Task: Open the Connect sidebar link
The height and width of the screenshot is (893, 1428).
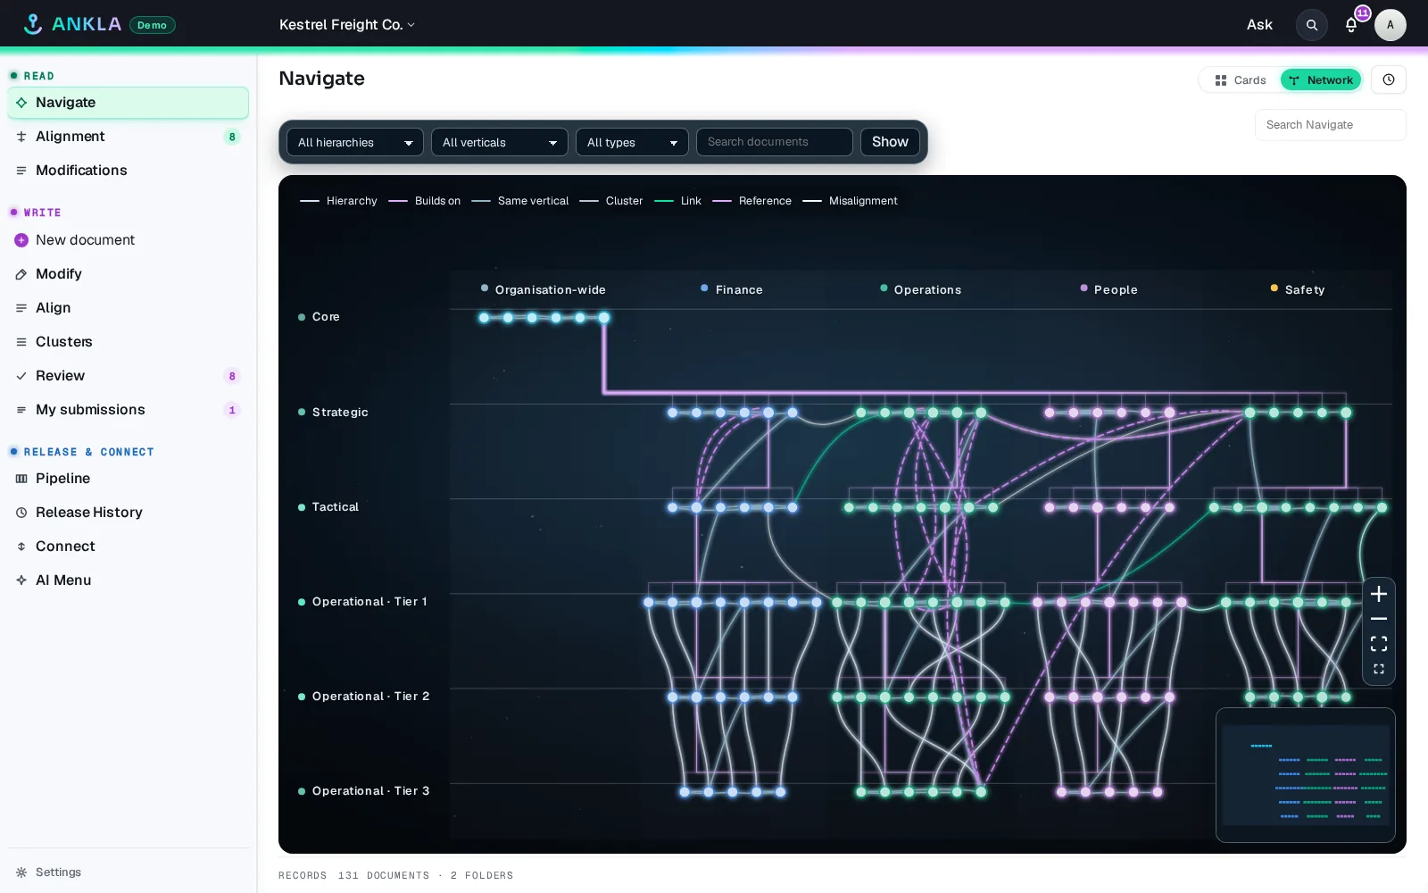Action: pos(128,547)
